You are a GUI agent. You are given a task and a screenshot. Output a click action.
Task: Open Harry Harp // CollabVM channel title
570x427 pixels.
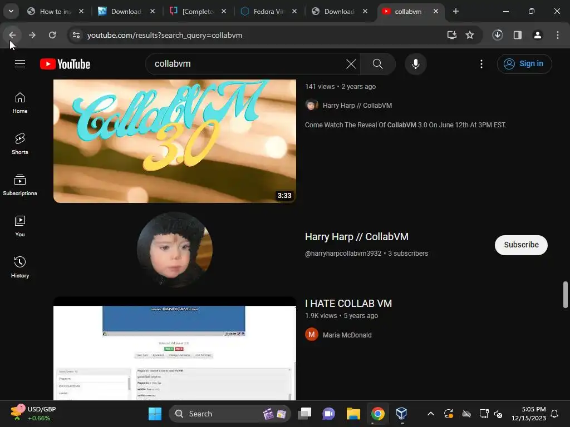click(357, 237)
